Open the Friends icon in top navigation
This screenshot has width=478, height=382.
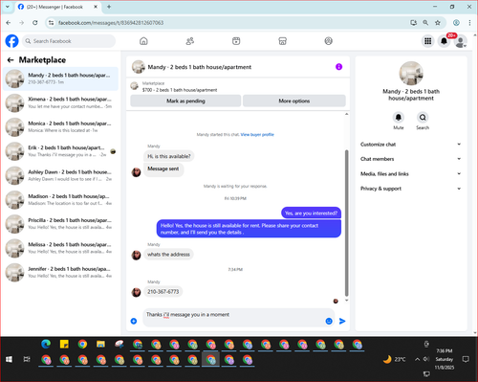190,41
